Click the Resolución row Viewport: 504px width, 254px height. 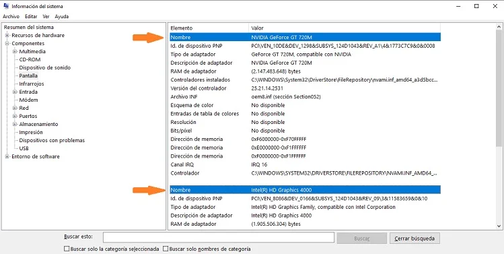tap(305, 122)
